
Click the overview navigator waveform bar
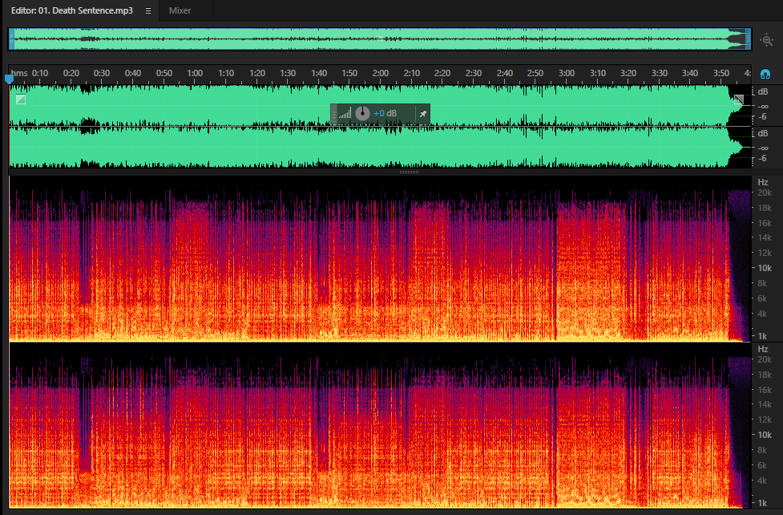[380, 39]
